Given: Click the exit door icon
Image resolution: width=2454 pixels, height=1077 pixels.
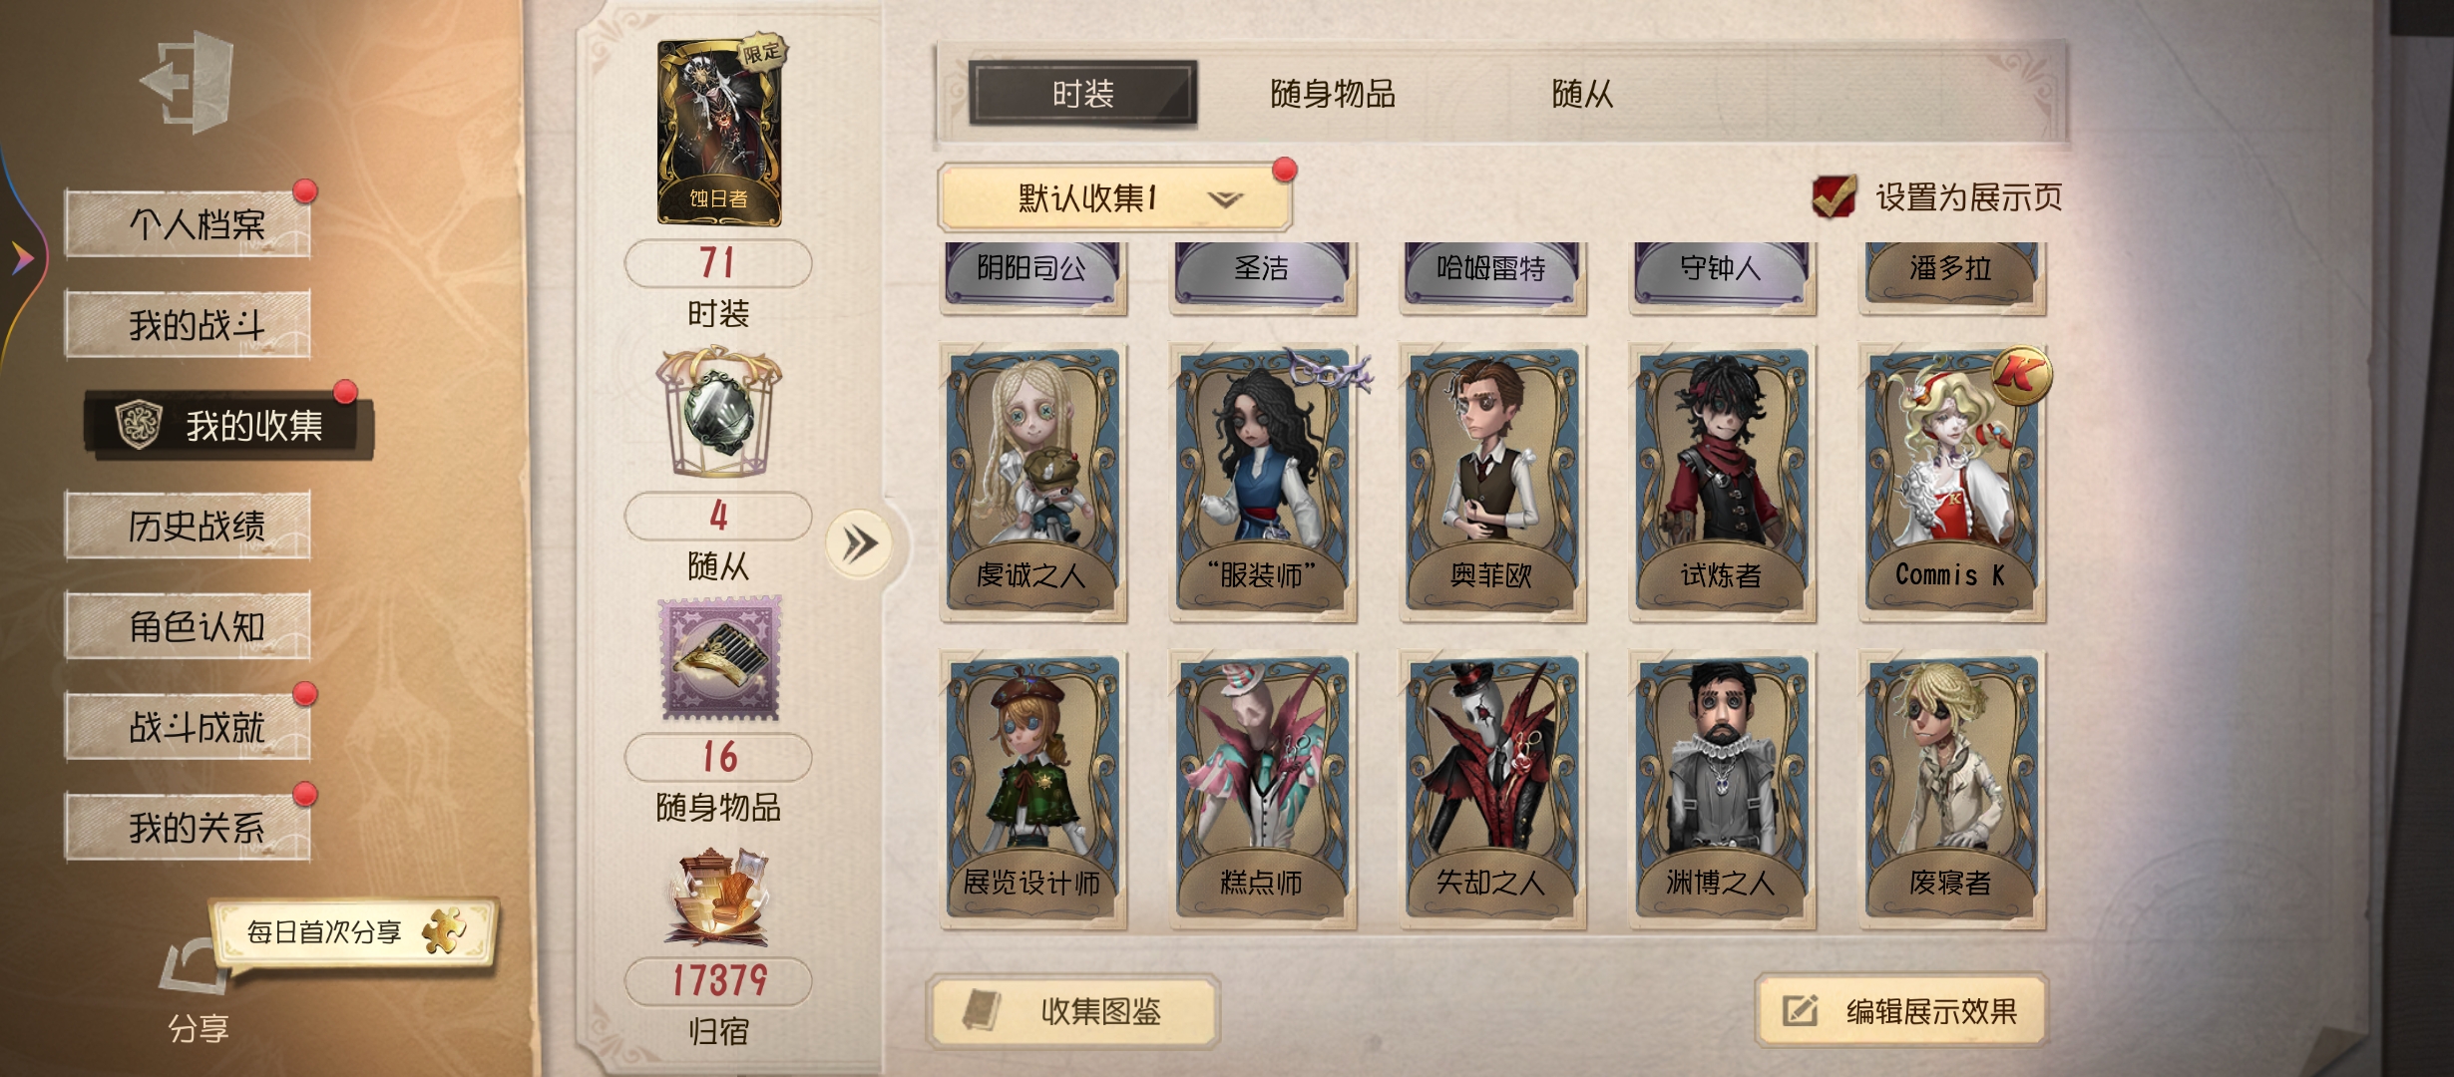Looking at the screenshot, I should tap(188, 81).
